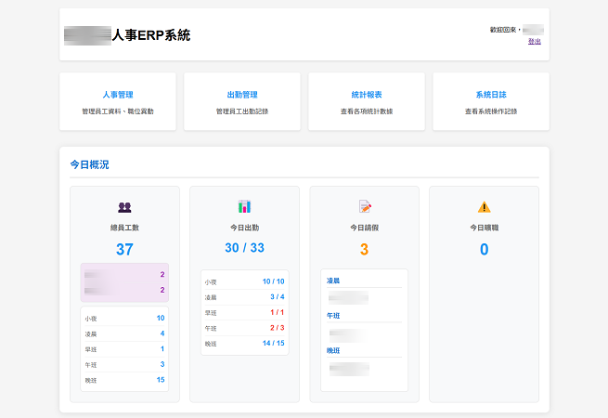Click the 早班 row with value 1
The height and width of the screenshot is (418, 608).
124,349
